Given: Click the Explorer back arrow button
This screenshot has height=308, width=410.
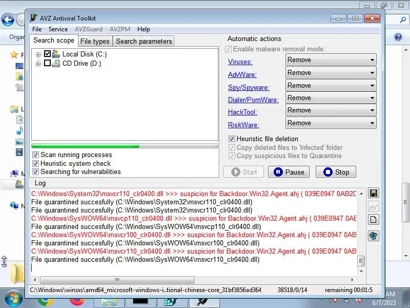Looking at the screenshot, I should click(x=8, y=20).
